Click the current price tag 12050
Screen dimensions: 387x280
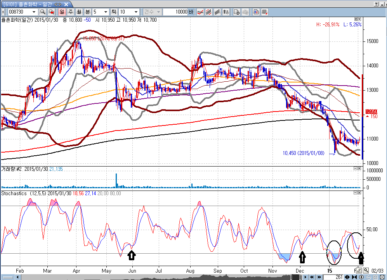[371, 112]
